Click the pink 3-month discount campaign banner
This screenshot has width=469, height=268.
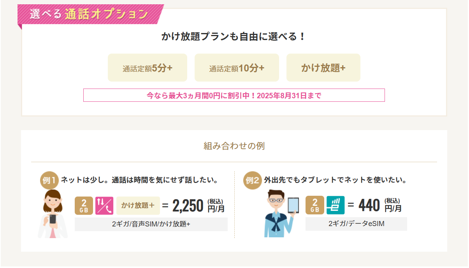(x=234, y=95)
